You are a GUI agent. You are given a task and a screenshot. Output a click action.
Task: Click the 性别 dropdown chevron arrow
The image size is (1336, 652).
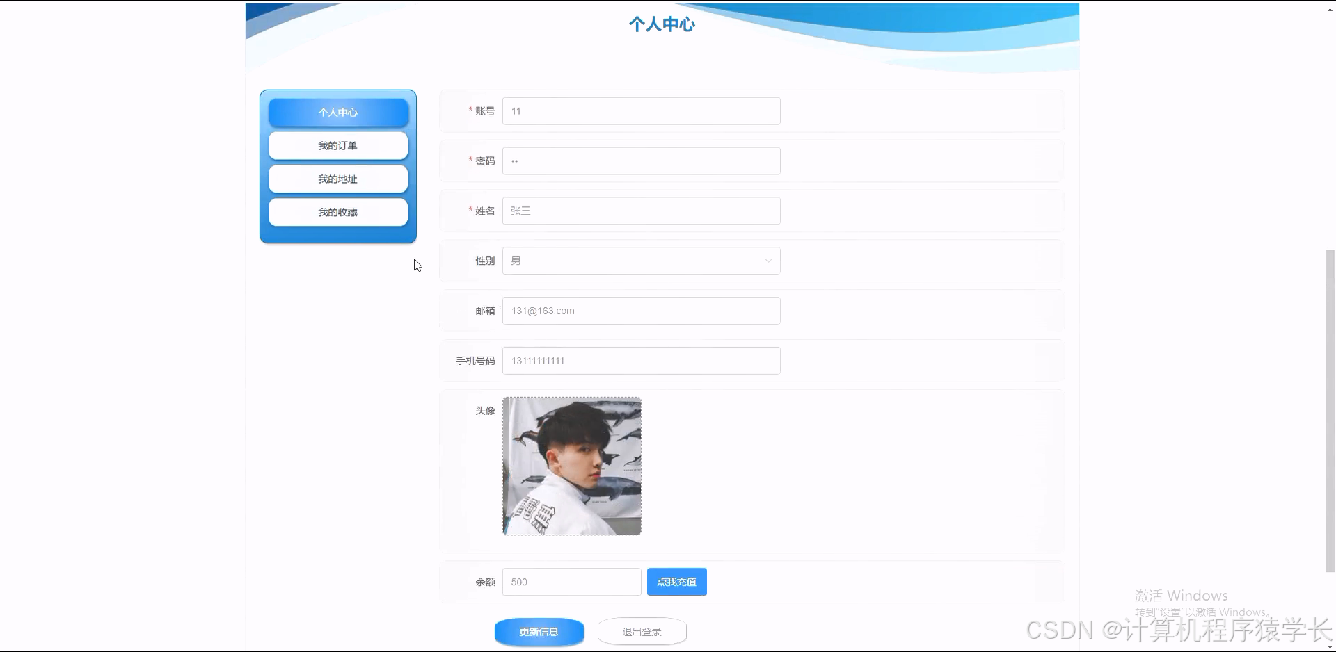[768, 260]
